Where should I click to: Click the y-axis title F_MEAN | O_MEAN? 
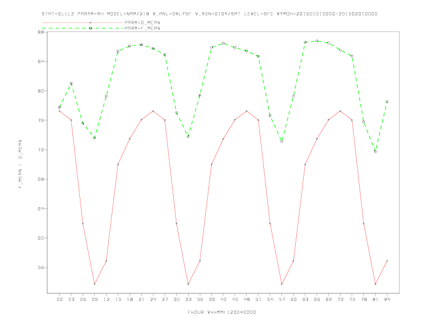(x=20, y=164)
